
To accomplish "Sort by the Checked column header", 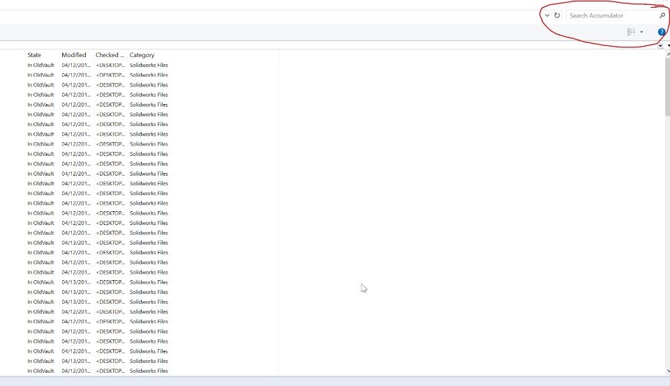I will click(x=110, y=55).
